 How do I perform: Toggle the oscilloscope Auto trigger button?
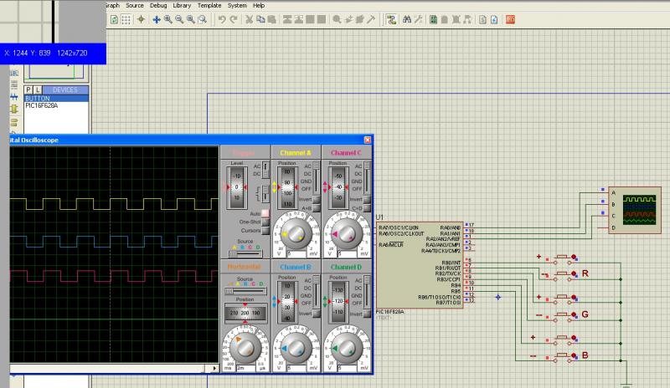(x=266, y=213)
